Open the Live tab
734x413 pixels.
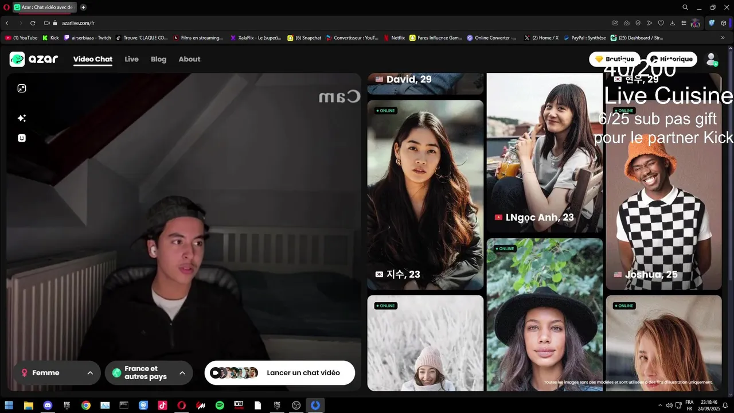point(131,59)
